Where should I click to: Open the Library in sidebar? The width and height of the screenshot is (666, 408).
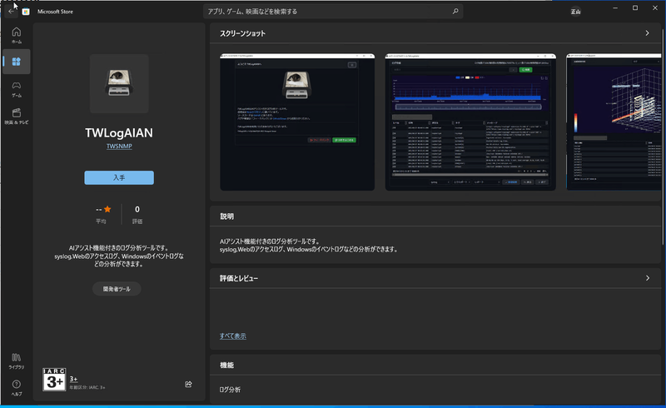point(17,360)
